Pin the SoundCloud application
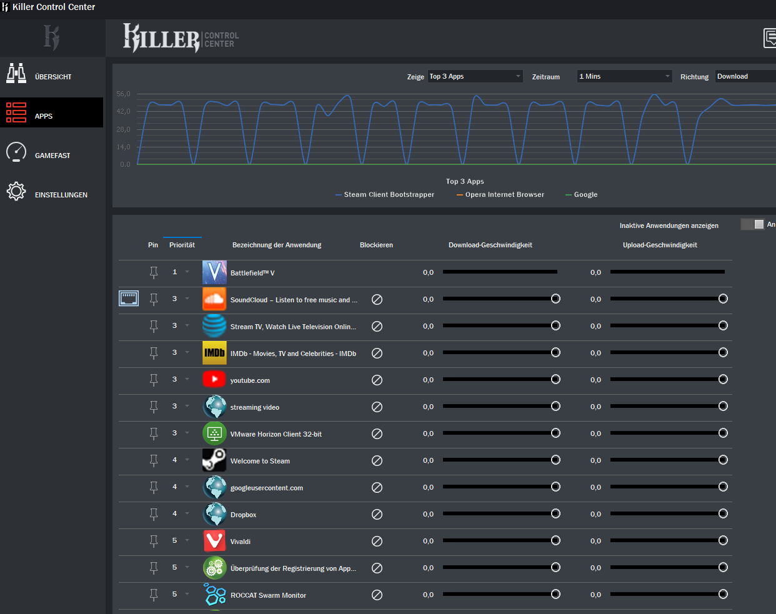 pos(154,299)
